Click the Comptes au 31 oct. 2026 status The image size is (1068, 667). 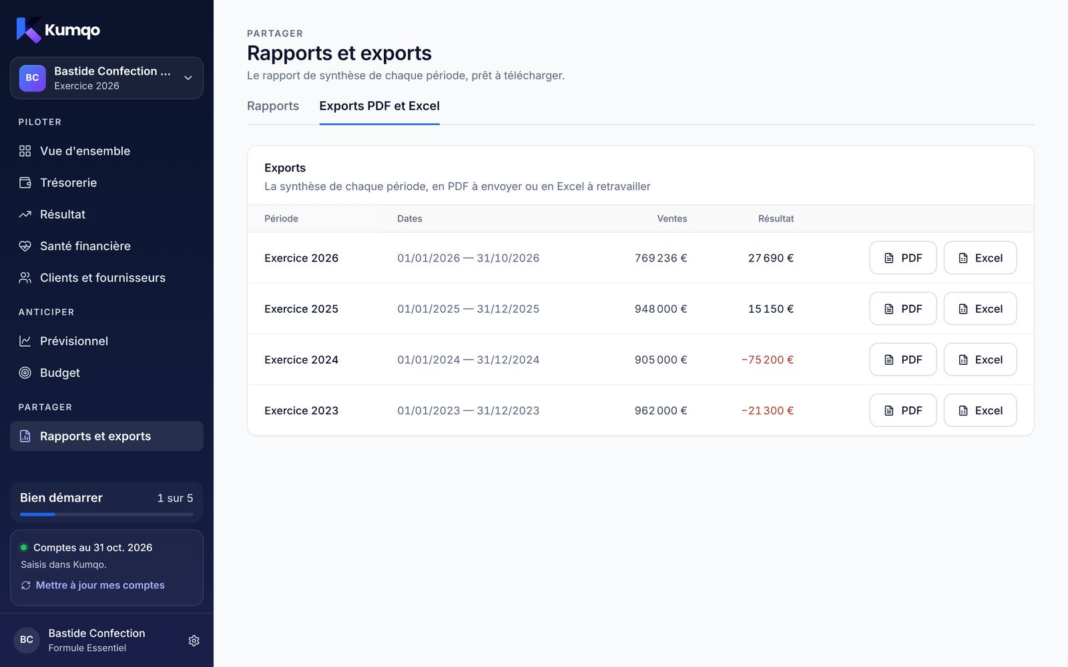tap(93, 548)
